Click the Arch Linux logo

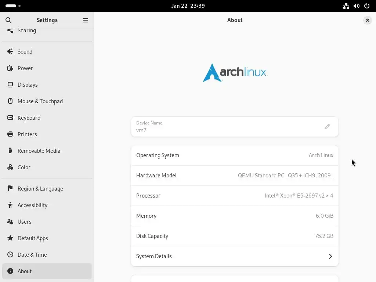(x=235, y=73)
